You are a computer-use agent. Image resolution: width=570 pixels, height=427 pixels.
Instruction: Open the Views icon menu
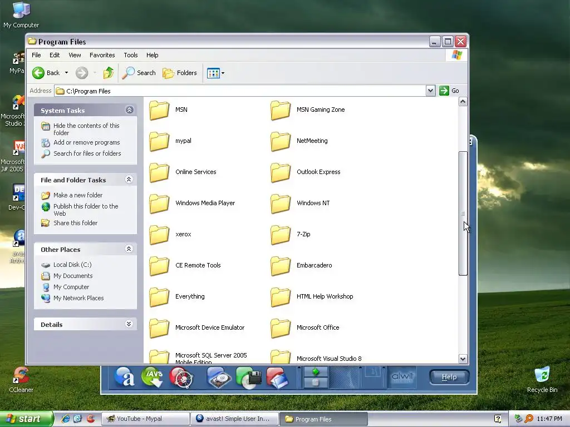(x=215, y=73)
